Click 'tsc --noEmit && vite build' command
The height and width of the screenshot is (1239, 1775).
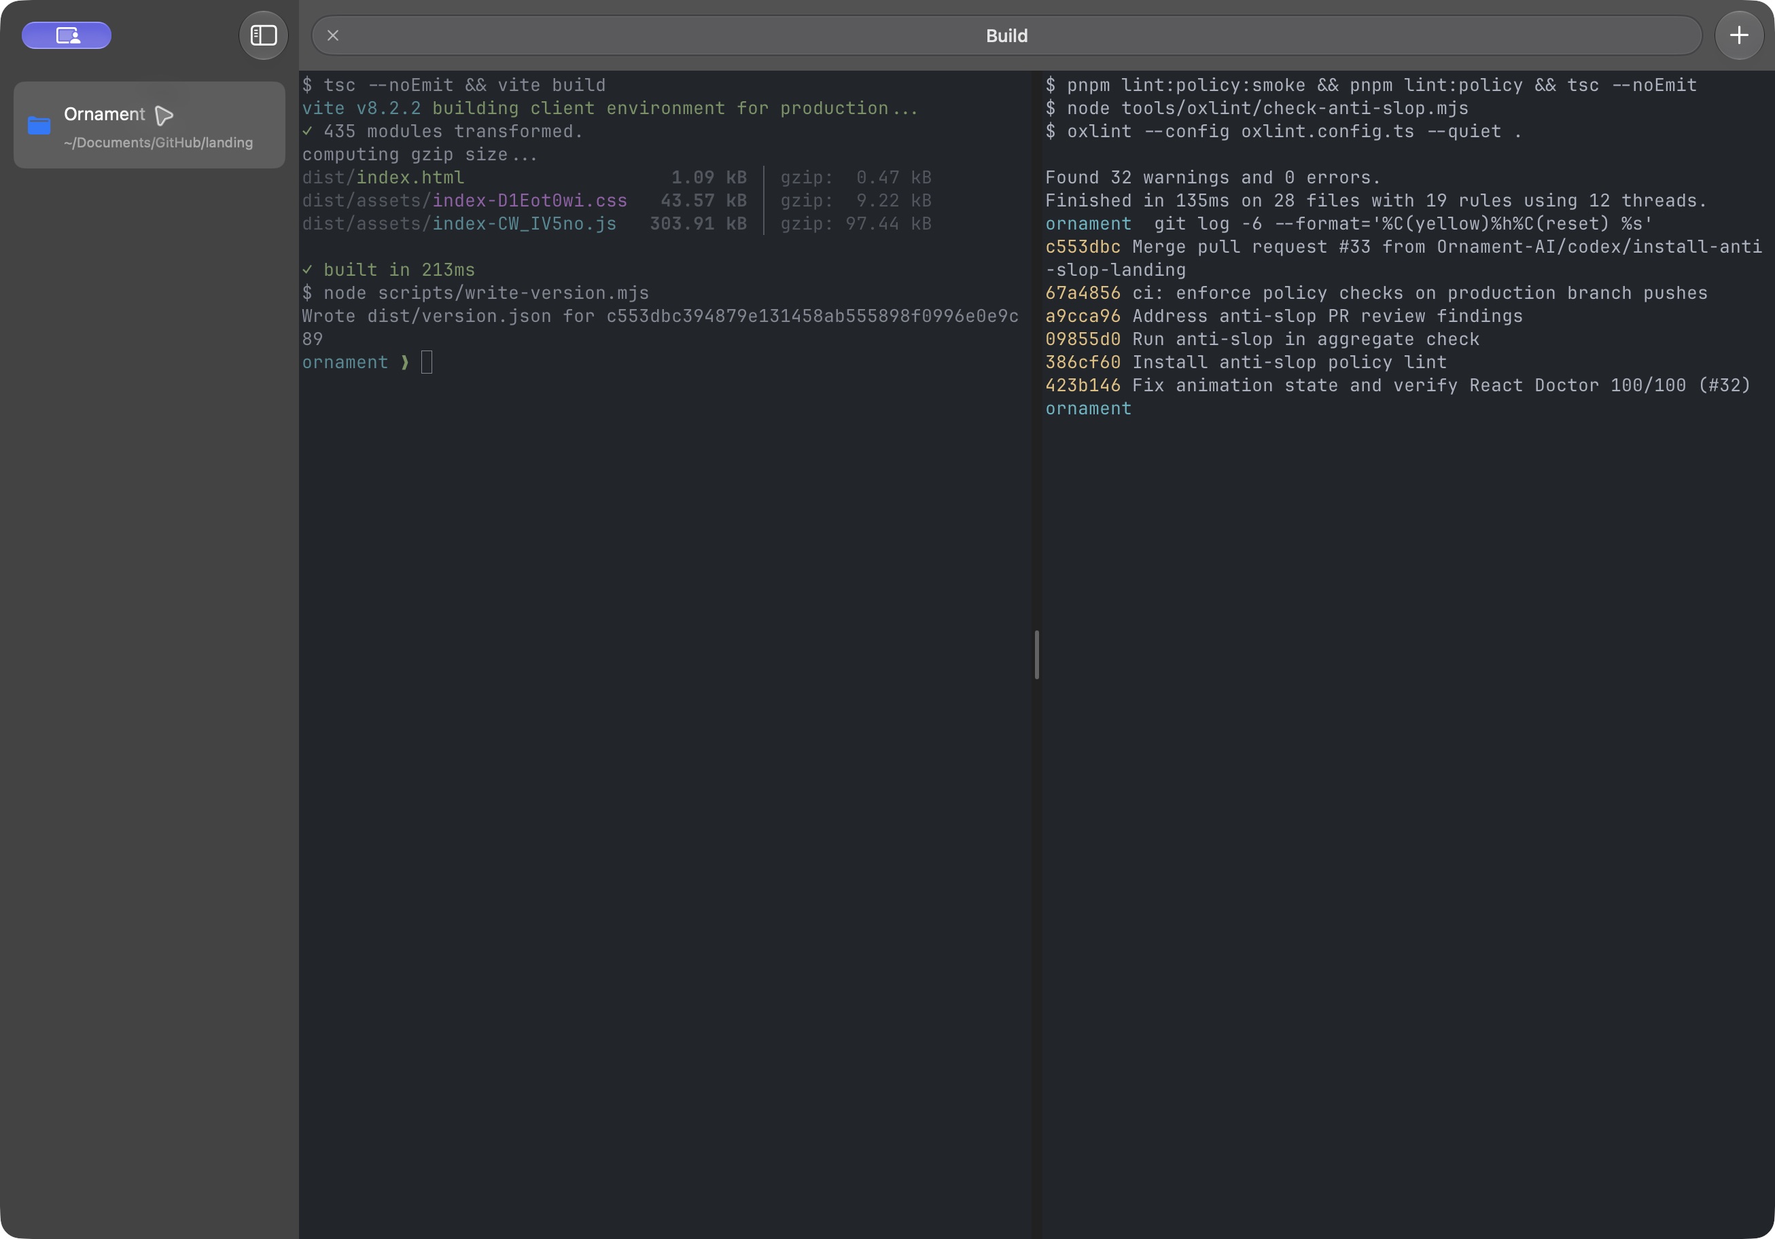[x=465, y=85]
